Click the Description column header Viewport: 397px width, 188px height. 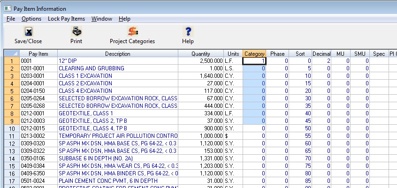(x=118, y=53)
